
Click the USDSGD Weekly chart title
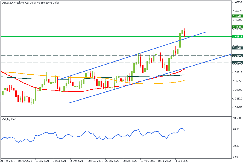point(30,3)
